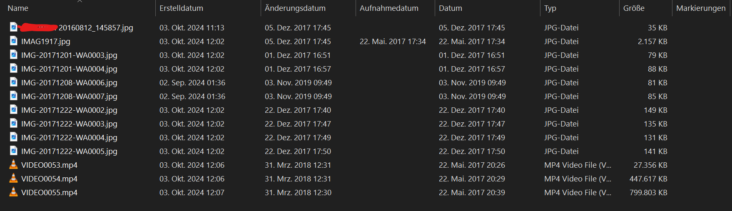Image resolution: width=732 pixels, height=211 pixels.
Task: Click the VLC icon of VIDEO0055.mp4
Action: point(14,192)
